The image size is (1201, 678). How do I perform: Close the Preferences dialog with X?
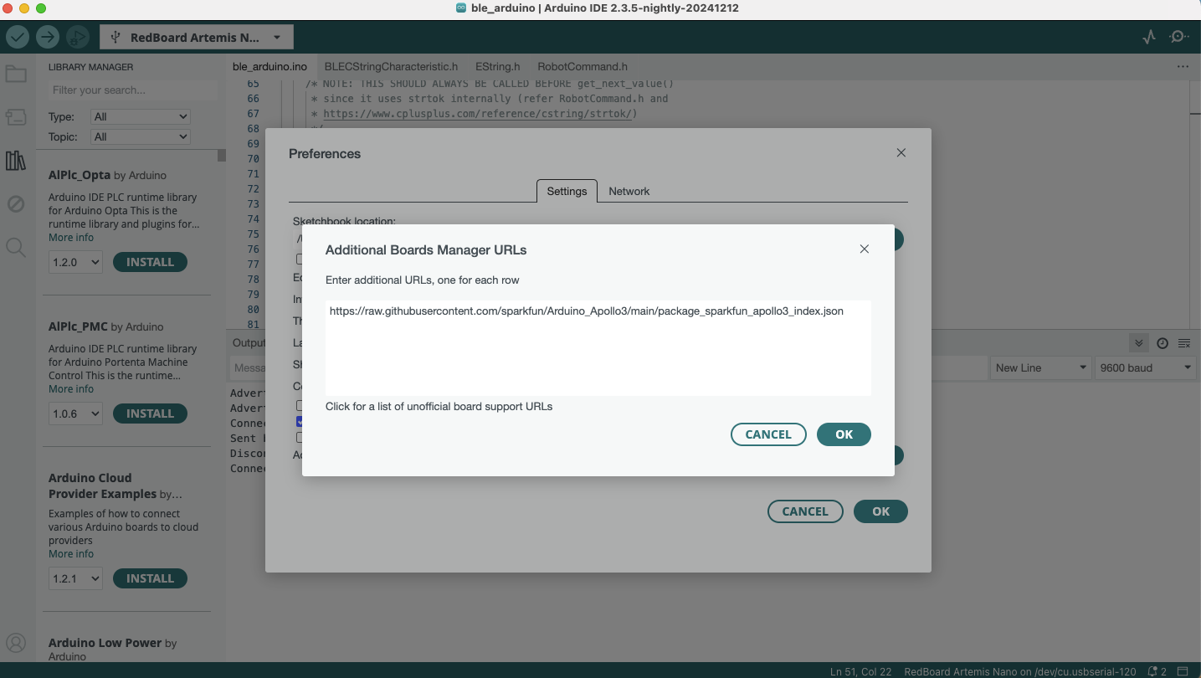[901, 153]
